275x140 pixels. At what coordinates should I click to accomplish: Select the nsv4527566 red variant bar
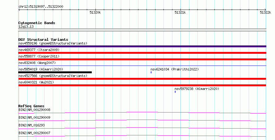point(142,79)
